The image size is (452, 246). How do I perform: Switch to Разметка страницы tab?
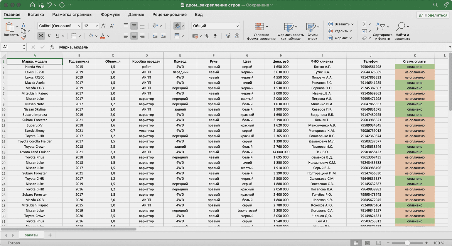[x=72, y=14]
